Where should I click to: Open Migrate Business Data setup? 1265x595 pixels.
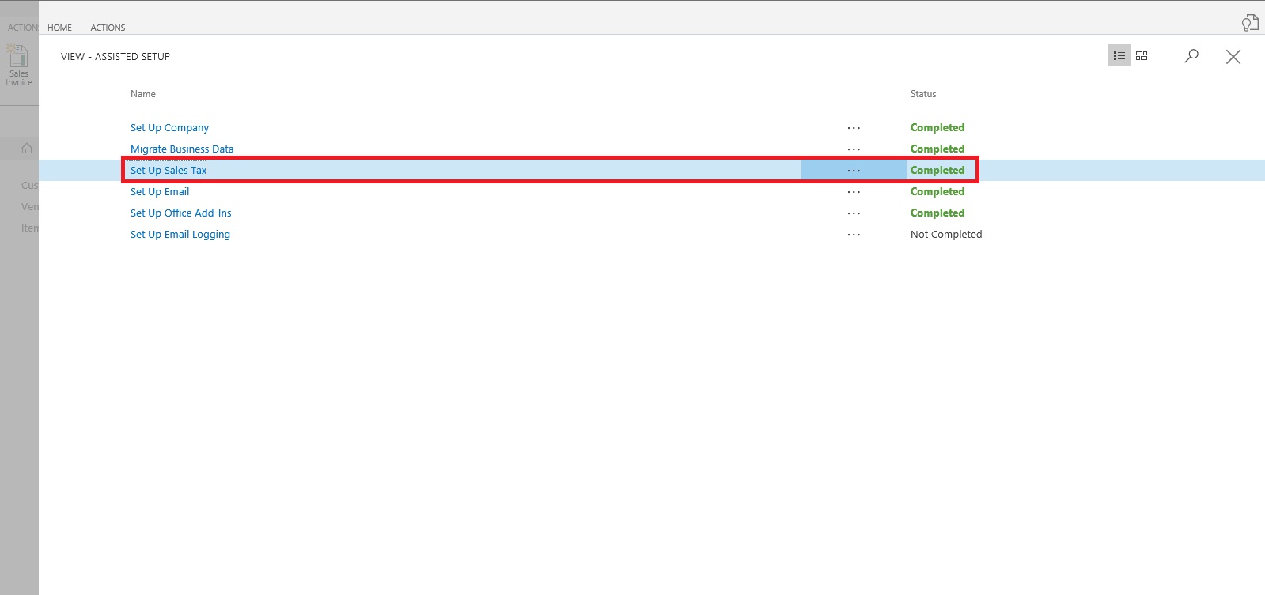[x=182, y=149]
